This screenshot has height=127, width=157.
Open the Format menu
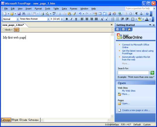pos(38,9)
